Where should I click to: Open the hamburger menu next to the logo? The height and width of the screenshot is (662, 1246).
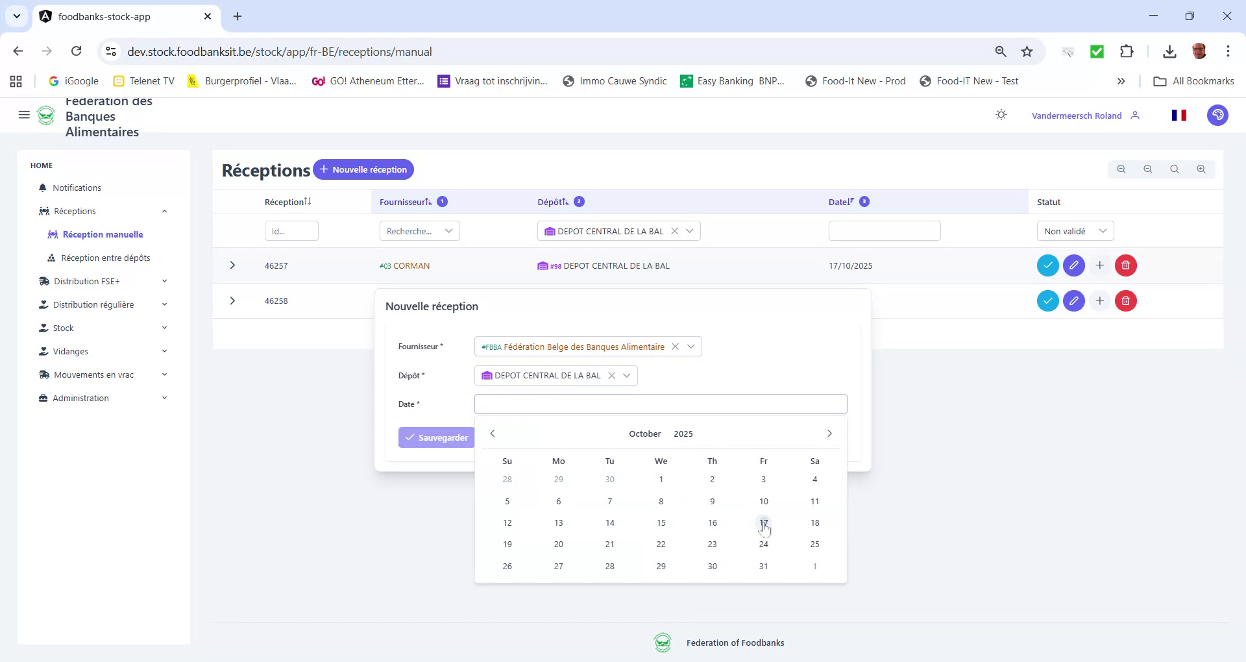click(24, 115)
